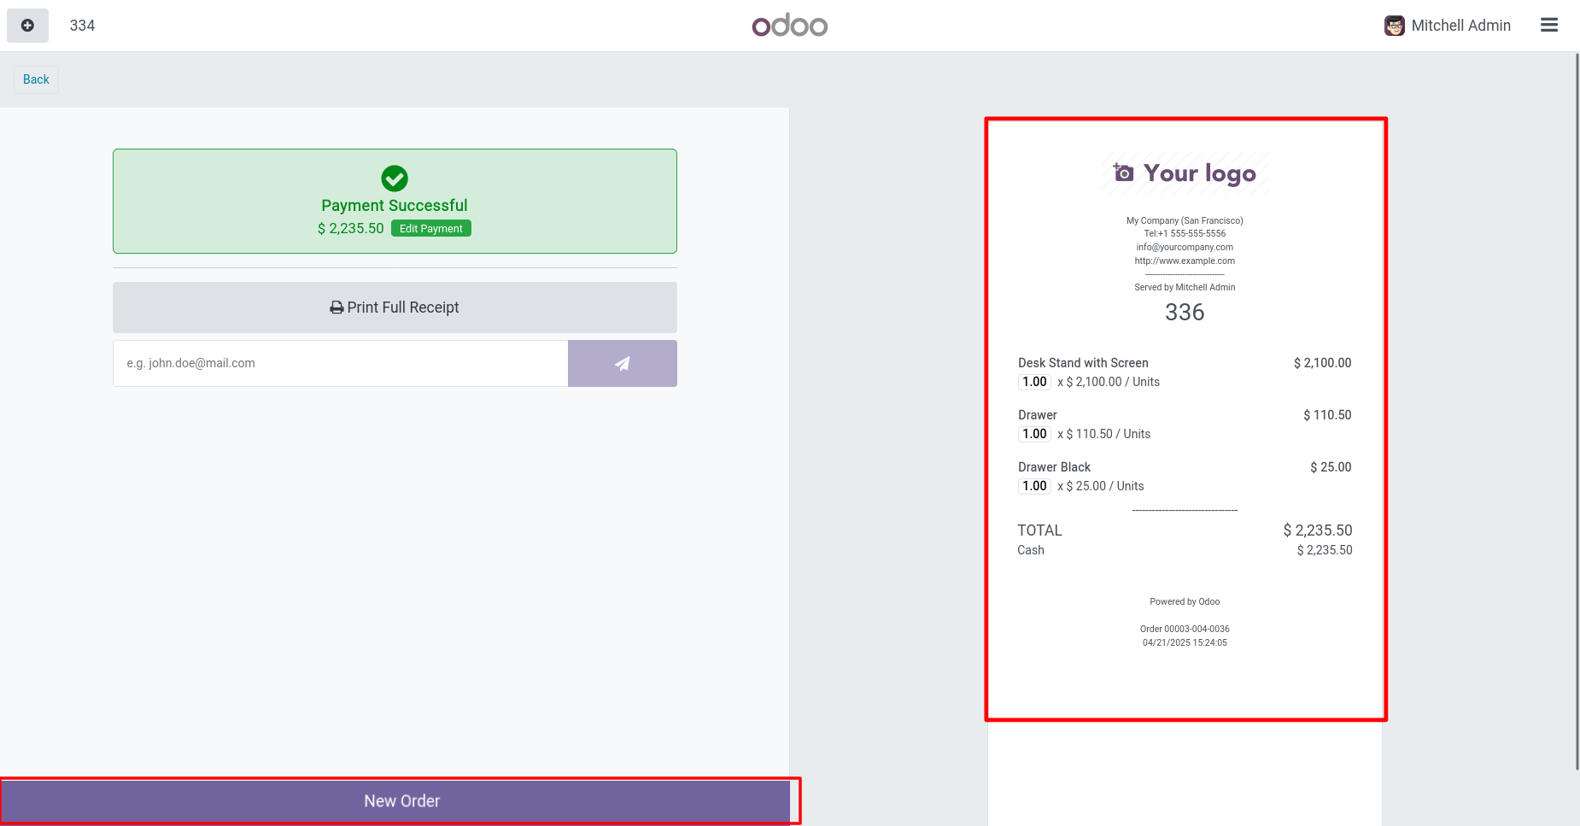Click the camera Your logo placeholder
This screenshot has width=1580, height=826.
(1185, 173)
